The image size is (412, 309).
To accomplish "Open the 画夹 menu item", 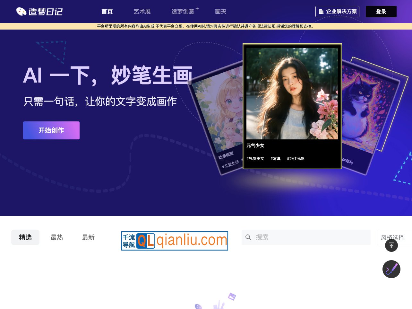I will point(221,12).
